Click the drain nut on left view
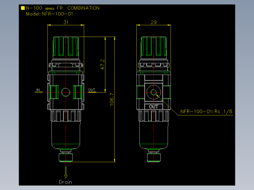The width and height of the screenshot is (254, 190). point(65,157)
